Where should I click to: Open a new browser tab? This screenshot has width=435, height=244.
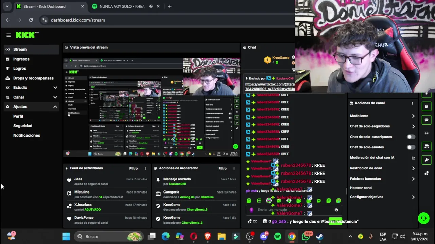point(170,6)
